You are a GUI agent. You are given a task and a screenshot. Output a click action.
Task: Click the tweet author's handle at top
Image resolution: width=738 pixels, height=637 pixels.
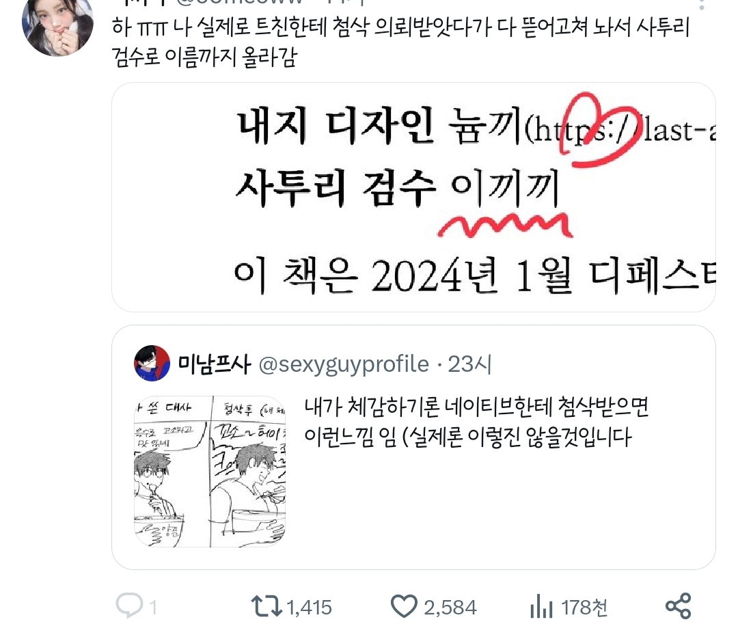(240, 2)
